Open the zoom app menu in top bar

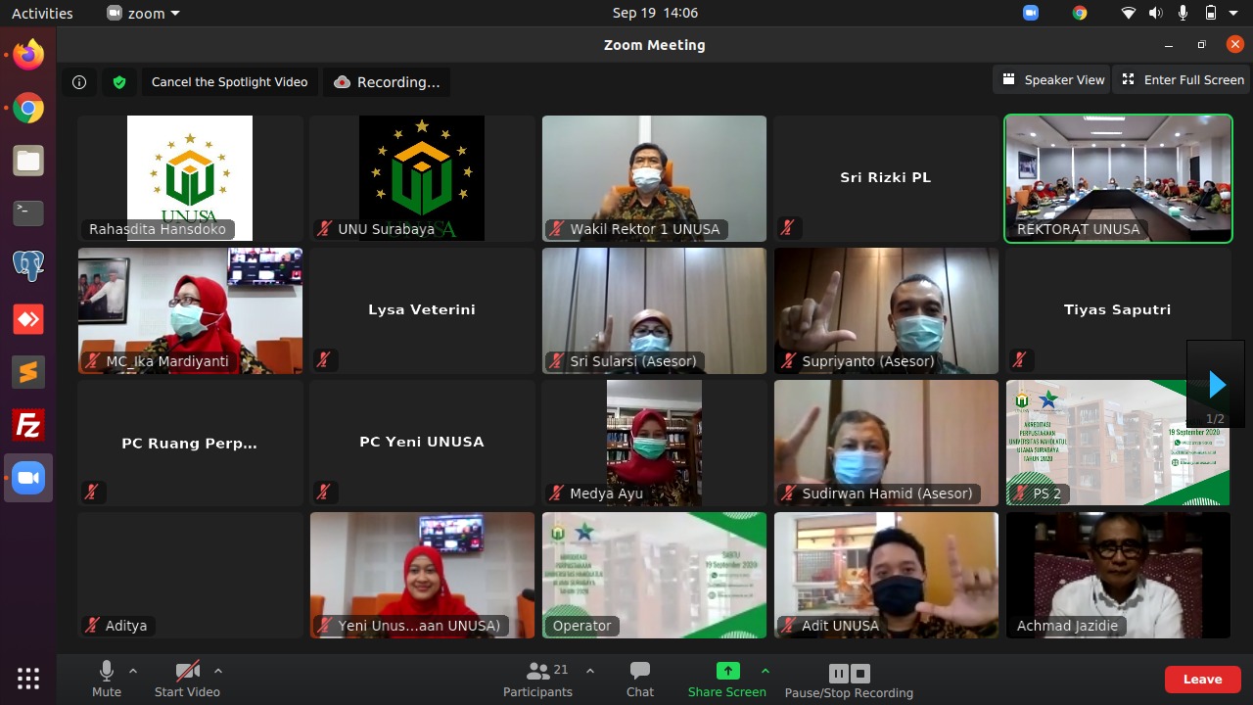click(x=143, y=13)
